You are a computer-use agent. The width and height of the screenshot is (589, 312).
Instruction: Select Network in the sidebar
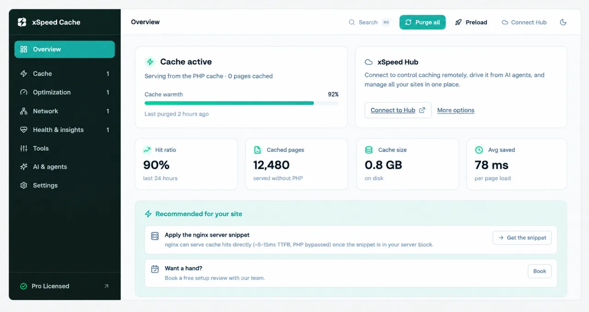[x=64, y=111]
